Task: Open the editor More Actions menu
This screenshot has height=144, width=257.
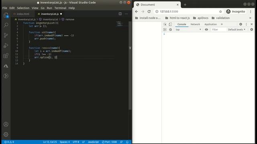Action: pos(126,14)
